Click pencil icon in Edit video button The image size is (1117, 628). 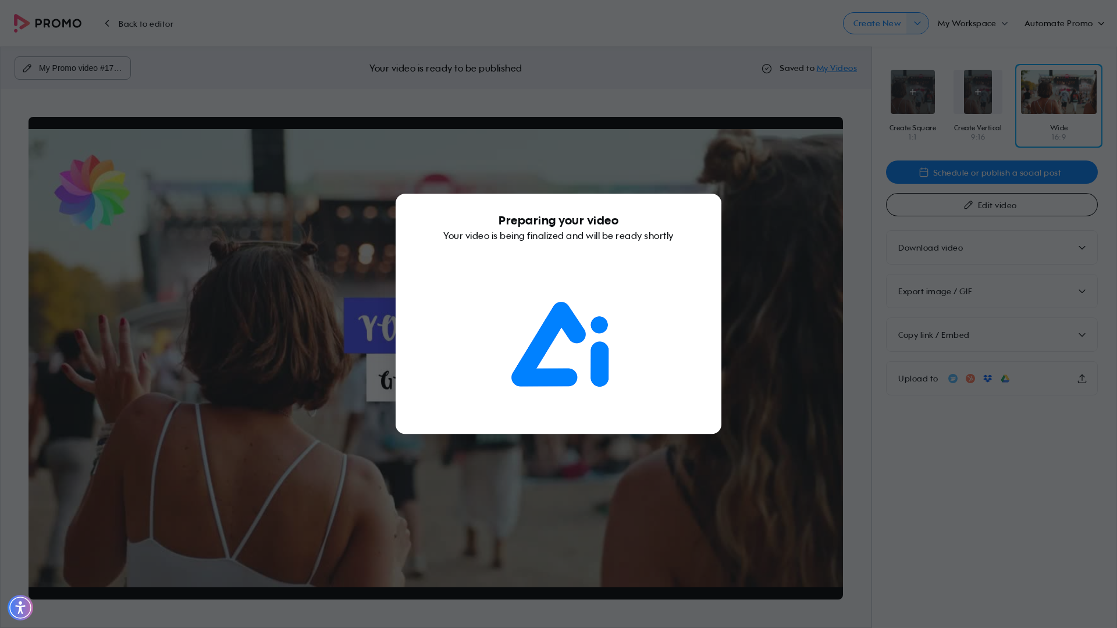(x=969, y=205)
